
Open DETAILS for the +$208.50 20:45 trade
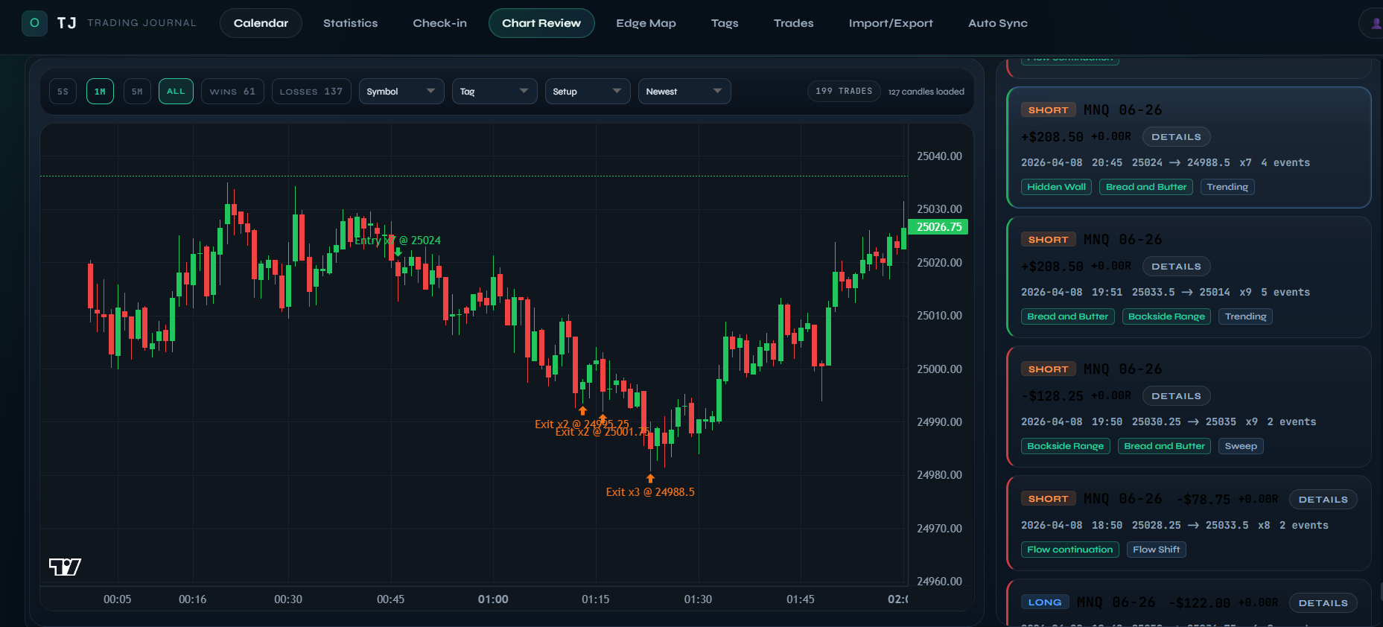[x=1176, y=137]
